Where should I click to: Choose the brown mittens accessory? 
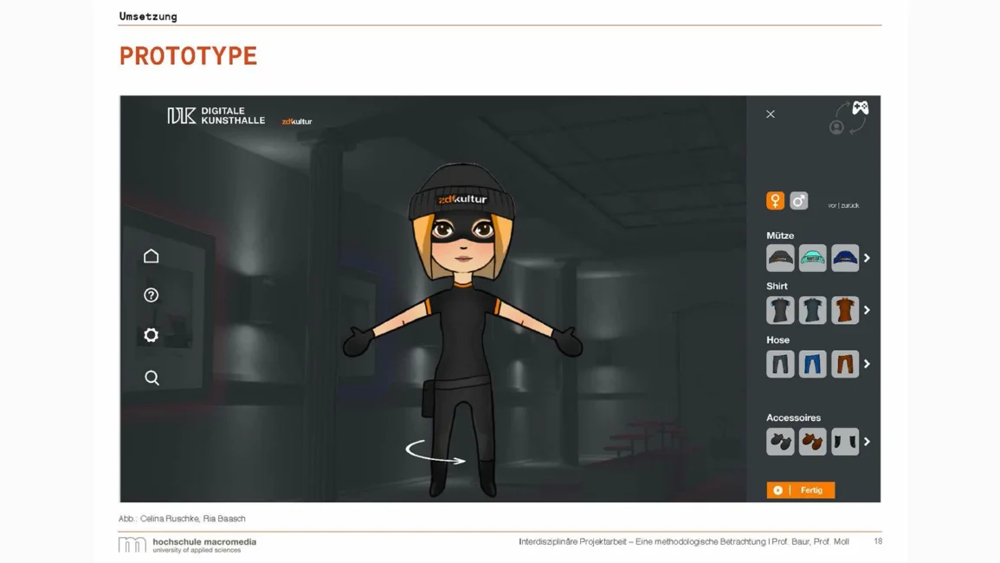point(812,442)
